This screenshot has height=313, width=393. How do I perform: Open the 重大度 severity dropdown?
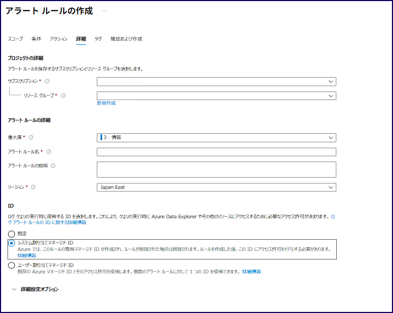click(x=216, y=138)
